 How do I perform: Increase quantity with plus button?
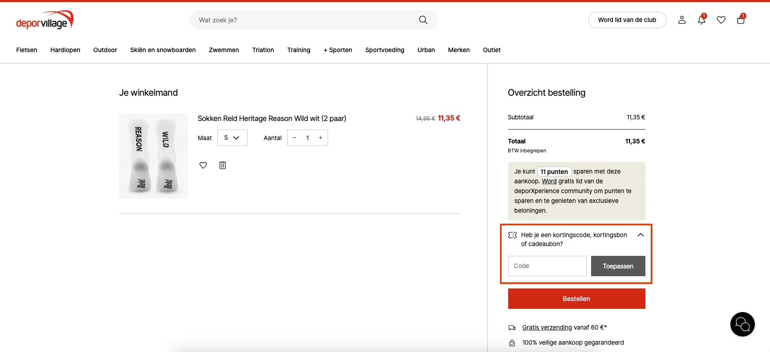pyautogui.click(x=321, y=138)
